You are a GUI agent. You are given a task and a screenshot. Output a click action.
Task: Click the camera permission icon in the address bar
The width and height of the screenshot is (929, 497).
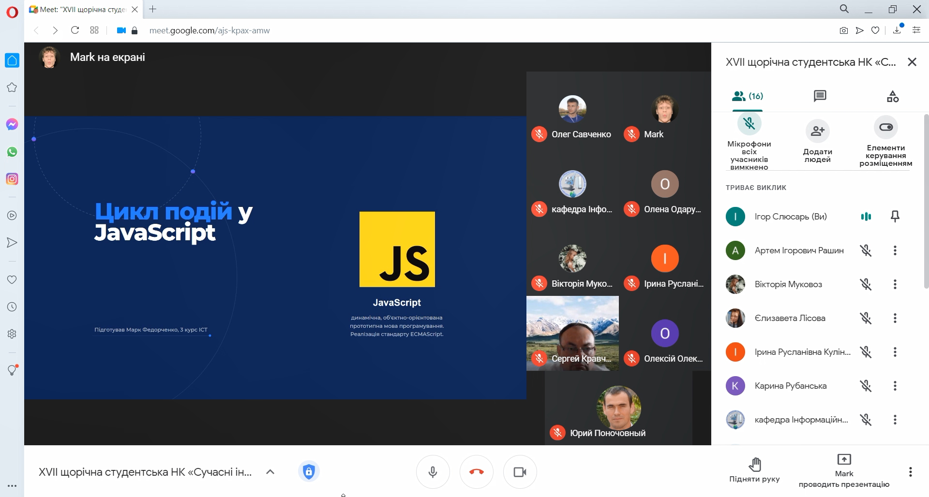point(121,30)
